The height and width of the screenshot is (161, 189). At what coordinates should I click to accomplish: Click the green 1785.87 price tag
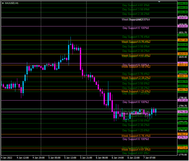click(183, 123)
